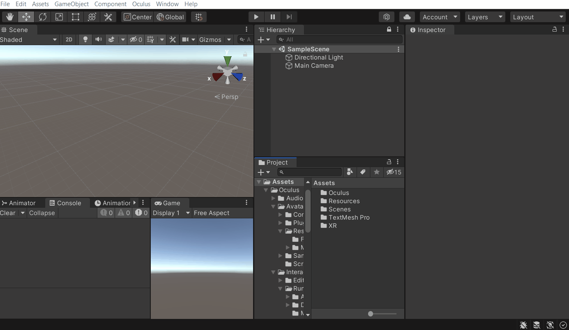
Task: Click the Play button
Action: (256, 17)
